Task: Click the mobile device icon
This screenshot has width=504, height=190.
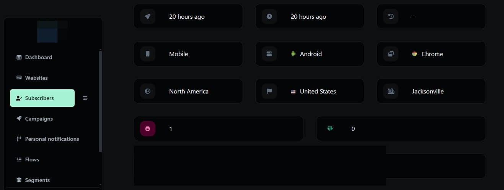Action: tap(148, 54)
